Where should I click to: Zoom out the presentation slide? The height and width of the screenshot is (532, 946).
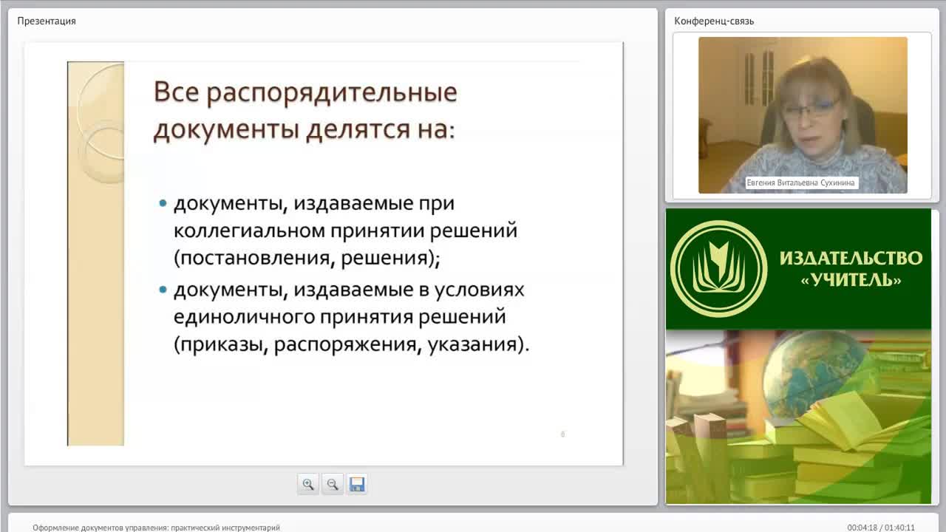[x=333, y=484]
